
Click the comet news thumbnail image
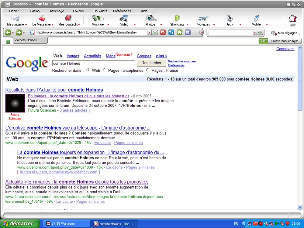tap(15, 103)
